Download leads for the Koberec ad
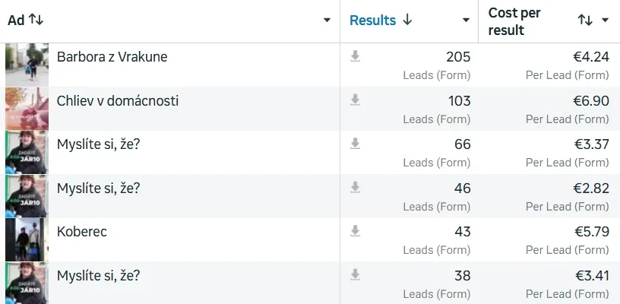The image size is (620, 304). (355, 231)
